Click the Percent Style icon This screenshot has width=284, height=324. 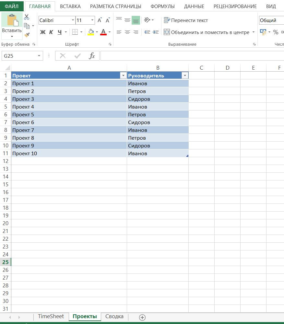[276, 32]
